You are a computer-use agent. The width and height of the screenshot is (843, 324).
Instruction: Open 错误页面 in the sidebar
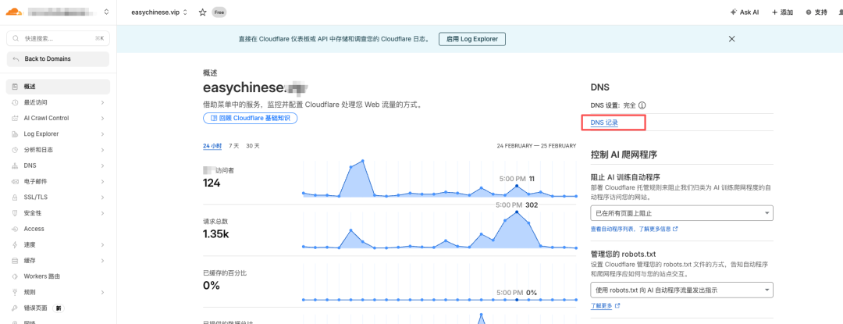pos(58,308)
